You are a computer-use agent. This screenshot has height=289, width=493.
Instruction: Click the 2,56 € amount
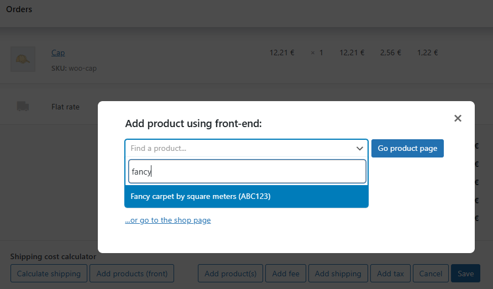click(x=391, y=52)
